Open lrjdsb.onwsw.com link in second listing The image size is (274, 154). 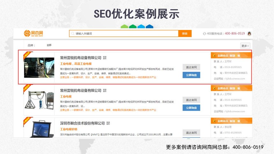(235, 111)
